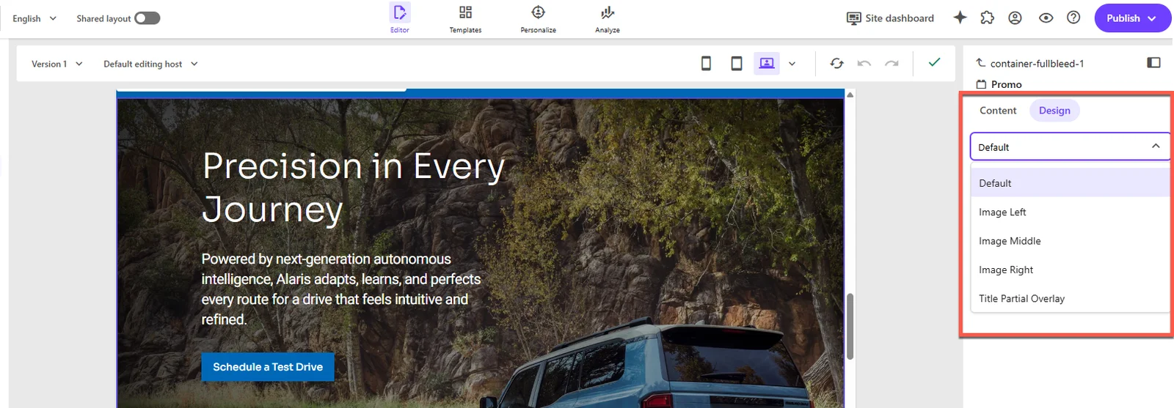1174x408 pixels.
Task: Click the Publish button
Action: click(1132, 18)
